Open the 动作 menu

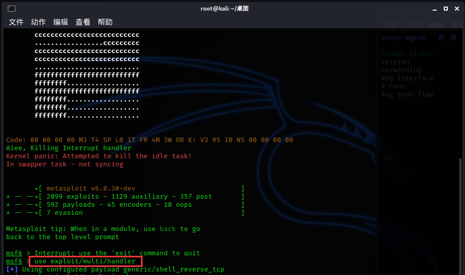tap(38, 22)
